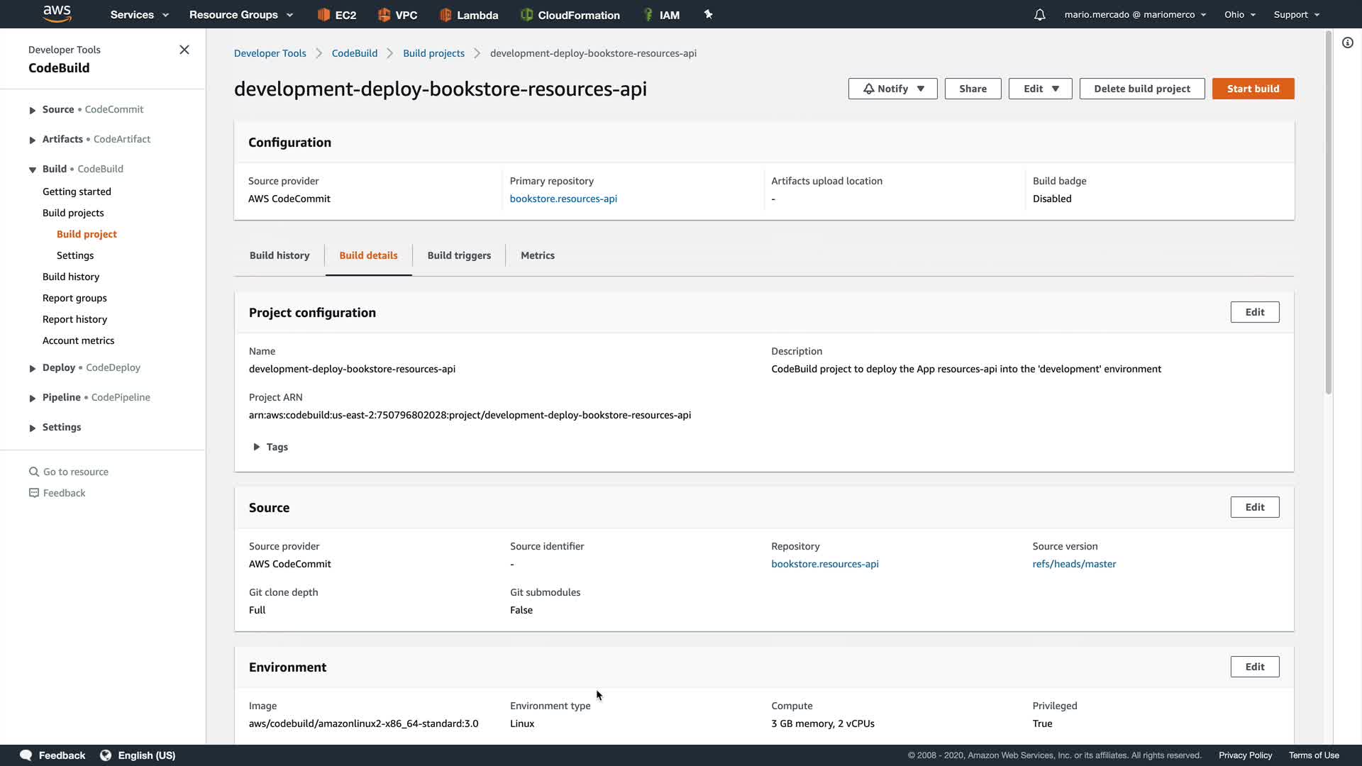This screenshot has width=1362, height=766.
Task: Open the notifications bell icon
Action: (x=1039, y=15)
